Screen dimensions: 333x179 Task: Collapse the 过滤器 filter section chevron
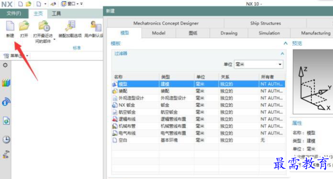tap(282, 53)
